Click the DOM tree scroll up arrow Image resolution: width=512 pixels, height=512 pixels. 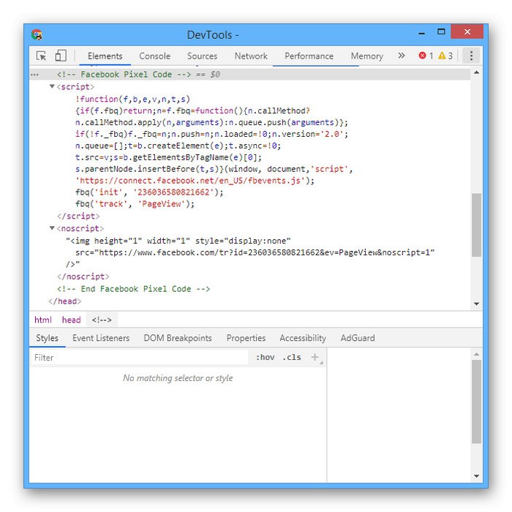[476, 72]
